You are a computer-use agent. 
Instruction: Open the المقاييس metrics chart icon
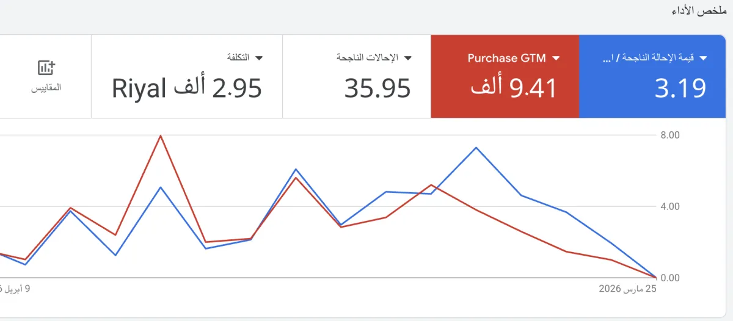point(46,68)
